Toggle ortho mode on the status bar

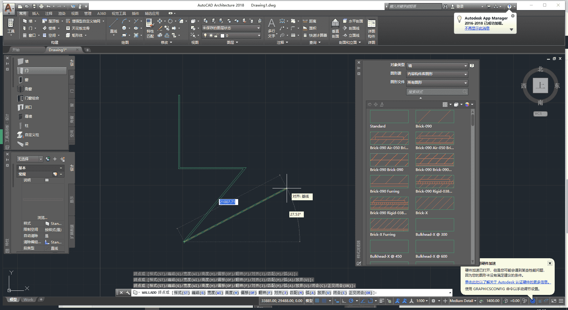point(343,301)
